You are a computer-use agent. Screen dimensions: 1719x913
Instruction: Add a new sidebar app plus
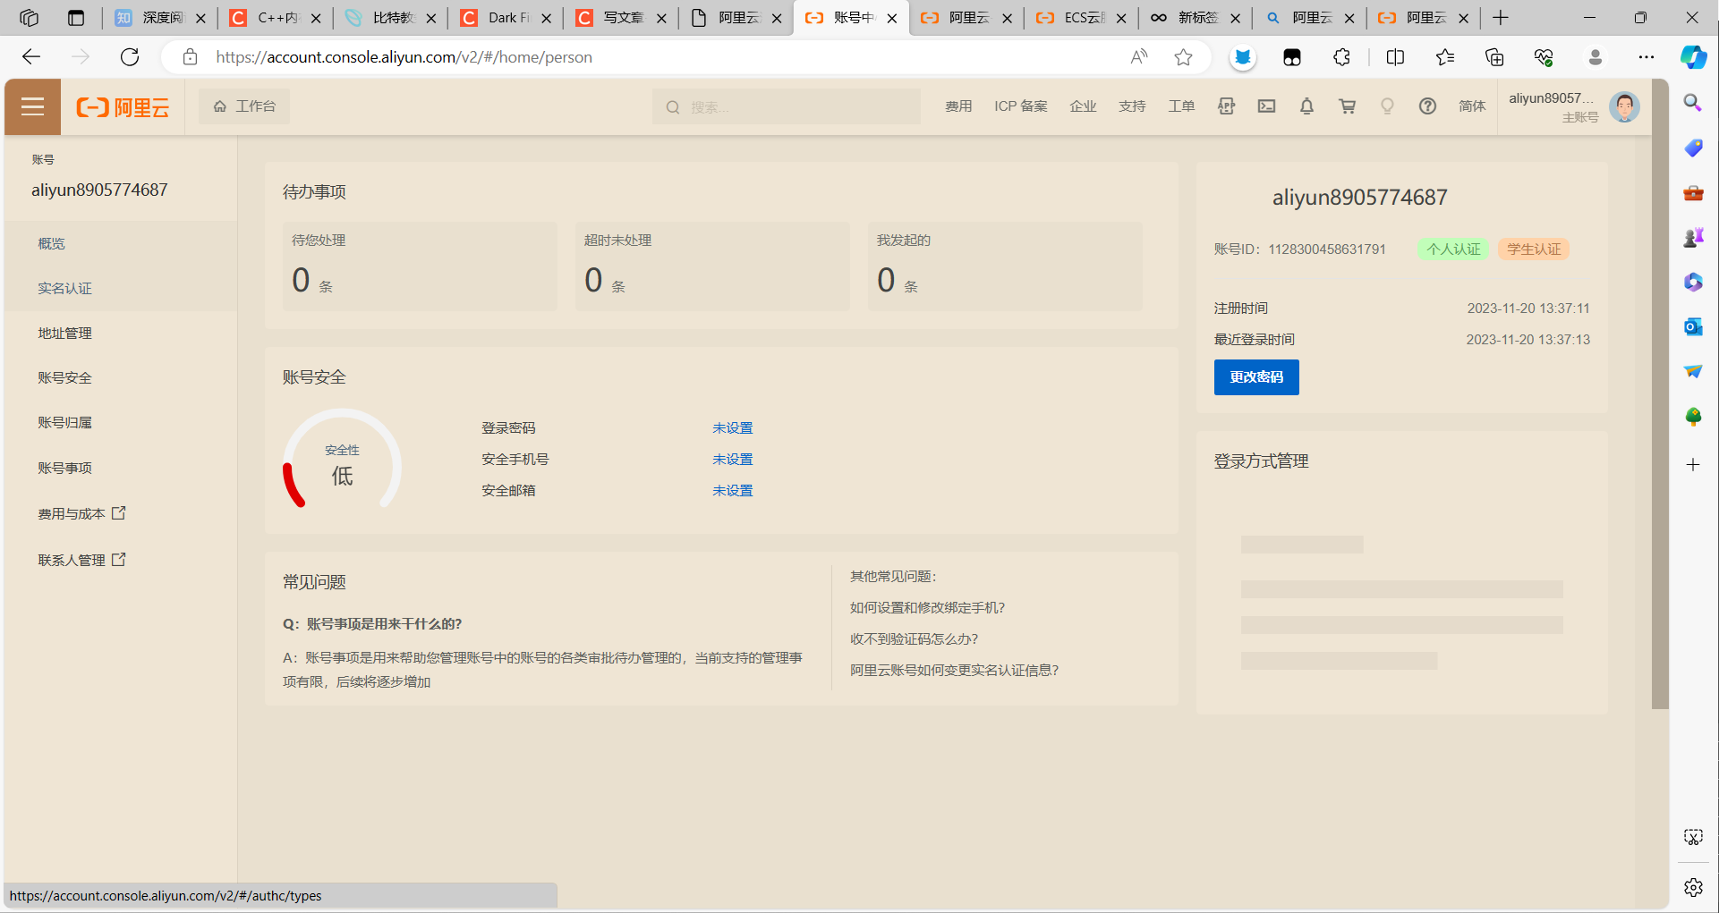tap(1693, 465)
